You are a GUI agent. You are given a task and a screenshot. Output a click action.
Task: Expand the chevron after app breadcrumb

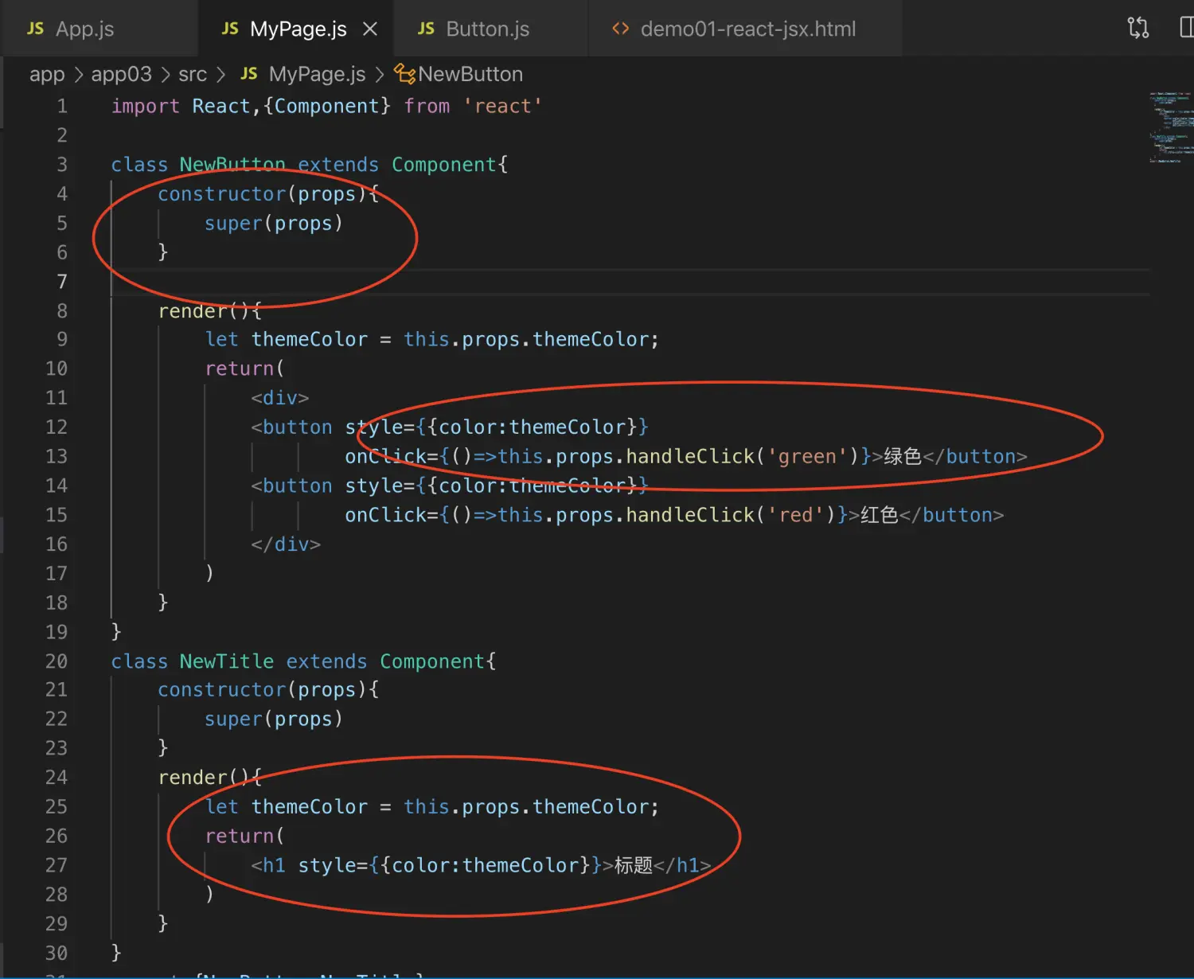pos(78,74)
